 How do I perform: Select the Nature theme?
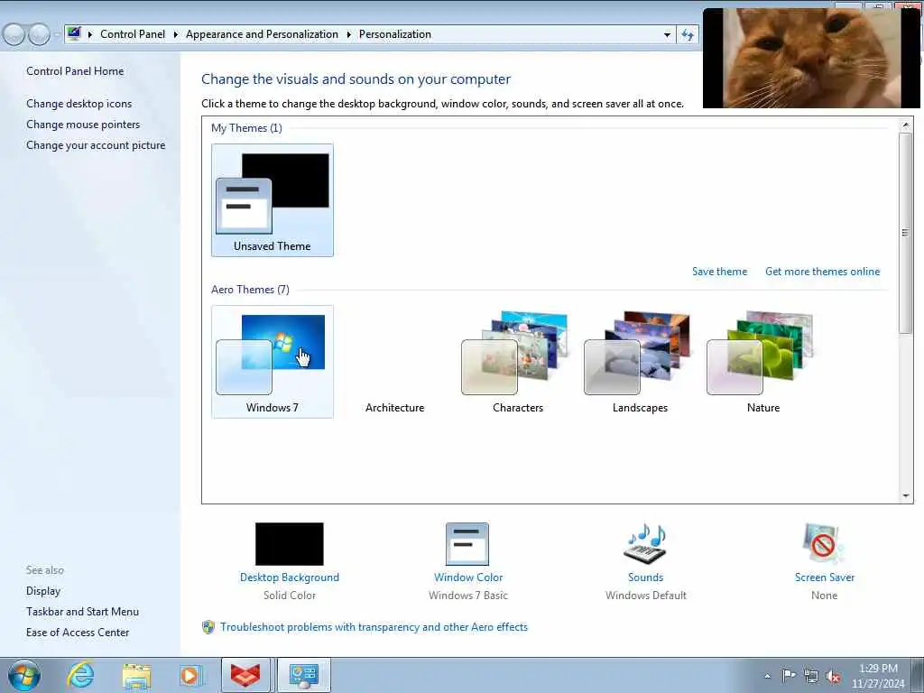pos(763,362)
